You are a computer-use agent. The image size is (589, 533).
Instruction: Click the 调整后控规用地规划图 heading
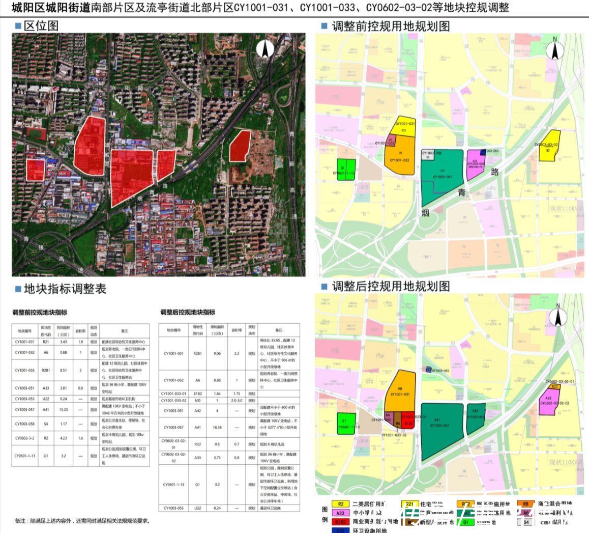(391, 287)
